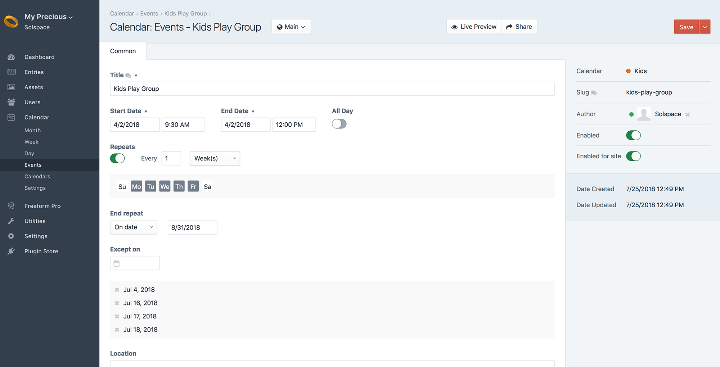Click the Title translation speech-bubble icon
Screen dimensions: 720x367
128,76
